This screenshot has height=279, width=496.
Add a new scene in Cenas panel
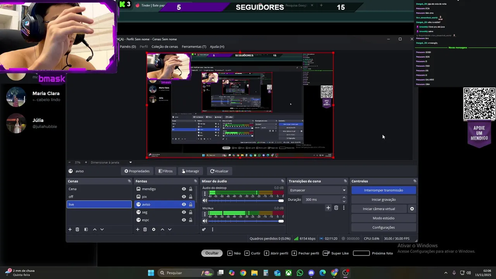tap(70, 229)
